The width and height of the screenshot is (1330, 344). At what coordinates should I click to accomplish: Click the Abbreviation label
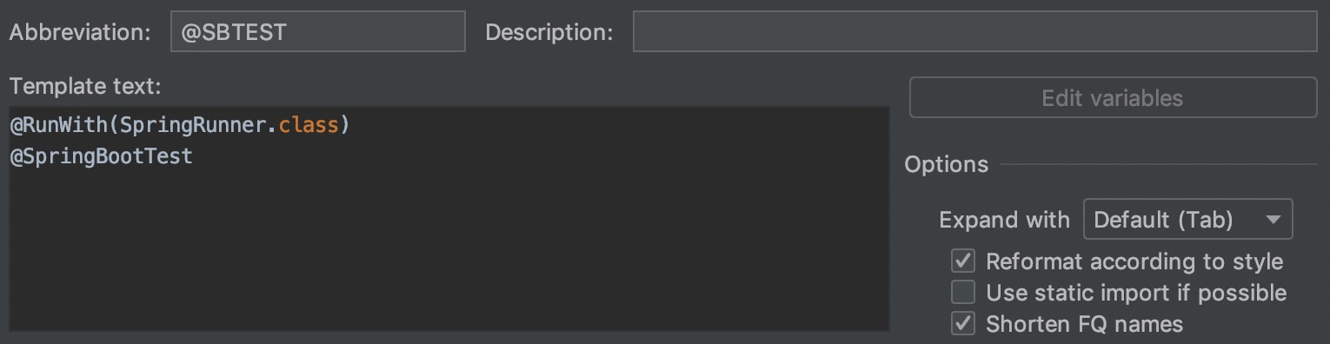click(x=80, y=32)
